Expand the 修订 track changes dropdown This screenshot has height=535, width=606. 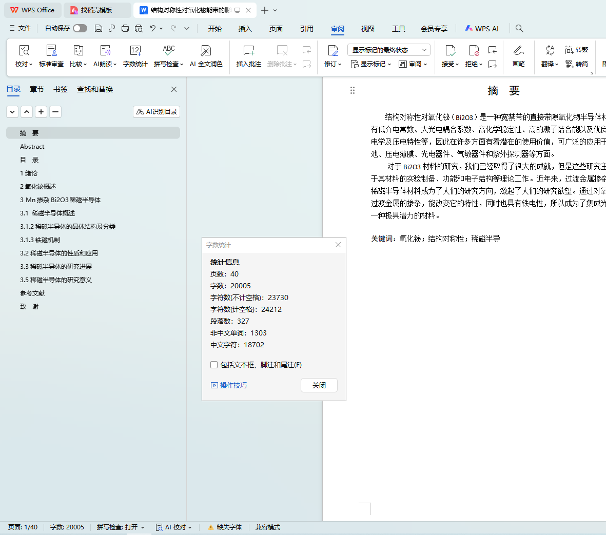[333, 55]
